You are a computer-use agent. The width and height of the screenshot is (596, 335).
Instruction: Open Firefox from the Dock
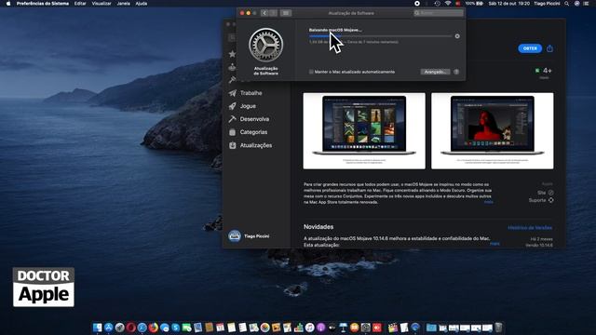pos(153,328)
